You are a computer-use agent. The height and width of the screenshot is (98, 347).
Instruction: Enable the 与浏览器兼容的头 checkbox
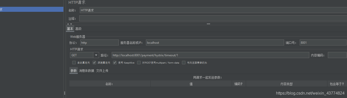tap(184, 63)
